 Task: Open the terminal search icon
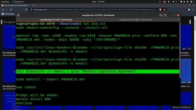pyautogui.click(x=161, y=15)
